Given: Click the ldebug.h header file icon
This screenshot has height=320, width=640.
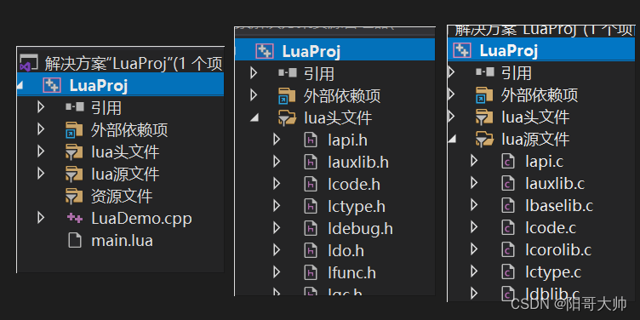Looking at the screenshot, I should [x=311, y=228].
